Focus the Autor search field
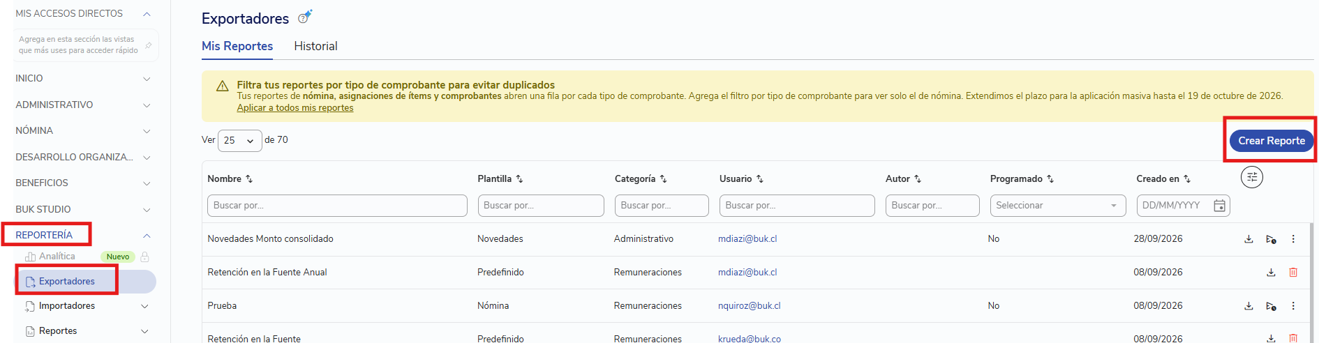Image resolution: width=1319 pixels, height=343 pixels. (932, 206)
